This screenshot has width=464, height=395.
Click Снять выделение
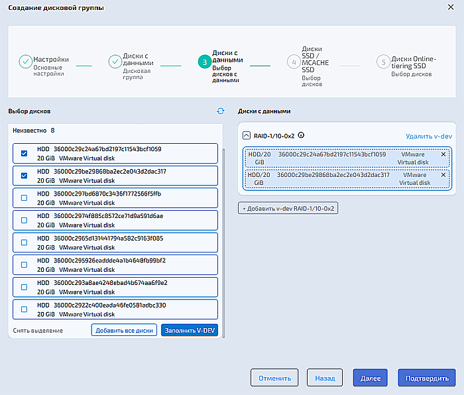coord(38,331)
